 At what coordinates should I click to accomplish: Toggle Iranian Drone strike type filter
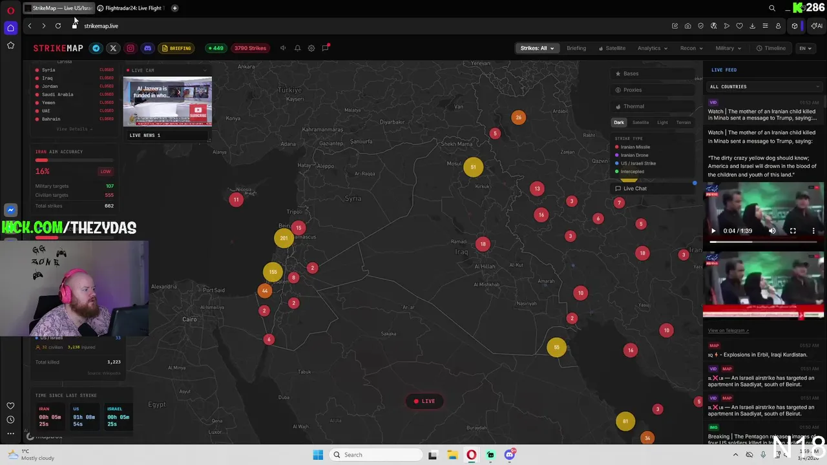click(631, 155)
